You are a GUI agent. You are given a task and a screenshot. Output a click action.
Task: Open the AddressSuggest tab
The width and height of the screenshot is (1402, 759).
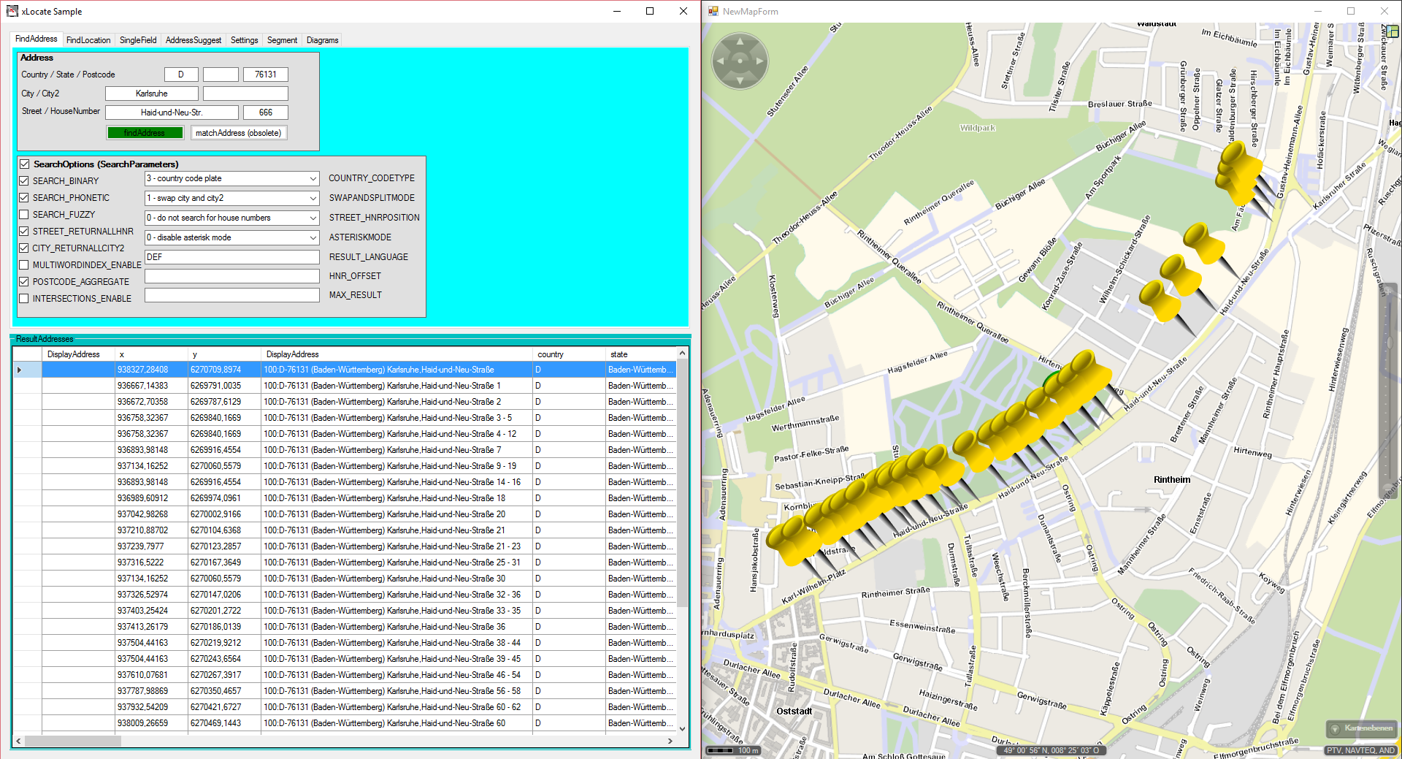193,40
